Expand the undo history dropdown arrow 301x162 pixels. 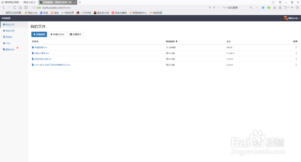[288, 8]
